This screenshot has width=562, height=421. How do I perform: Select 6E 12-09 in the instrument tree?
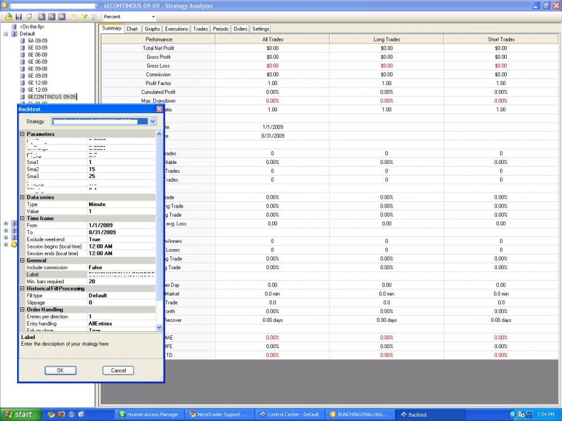[37, 90]
